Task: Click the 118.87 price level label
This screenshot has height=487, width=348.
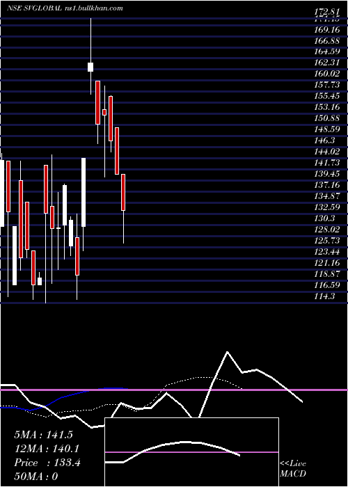Action: [x=327, y=275]
